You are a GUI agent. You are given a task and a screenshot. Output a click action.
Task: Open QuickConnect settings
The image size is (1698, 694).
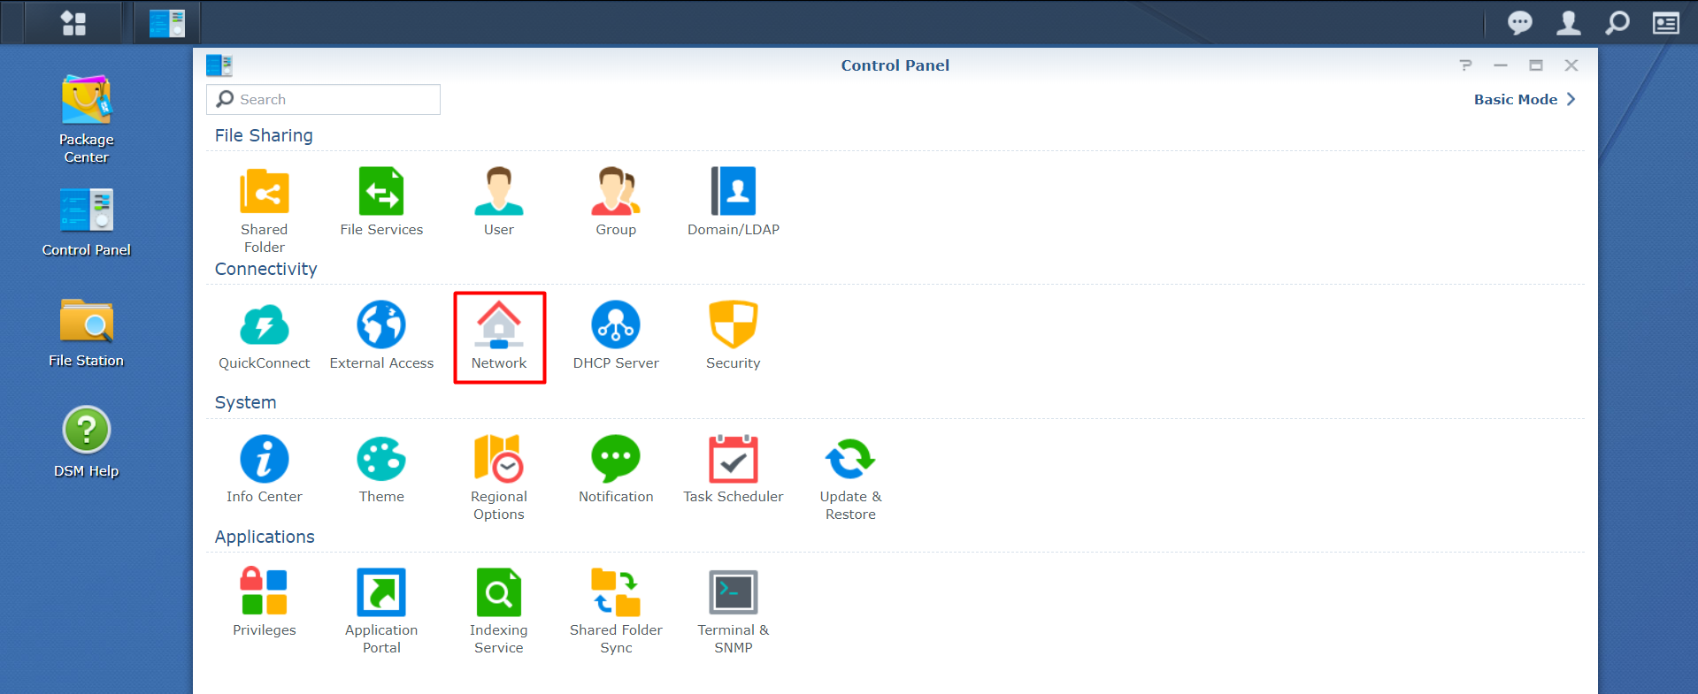tap(264, 336)
